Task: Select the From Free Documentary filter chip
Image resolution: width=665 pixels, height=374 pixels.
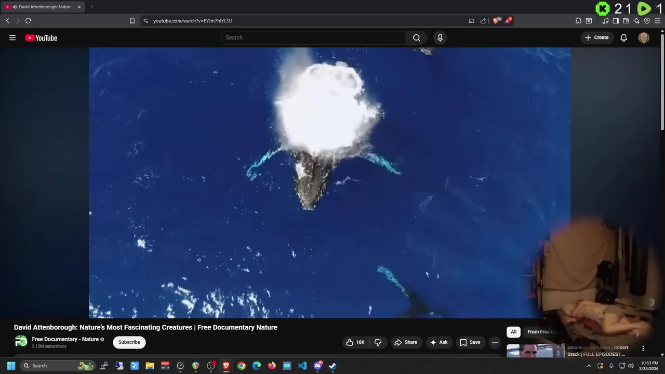Action: click(x=543, y=332)
